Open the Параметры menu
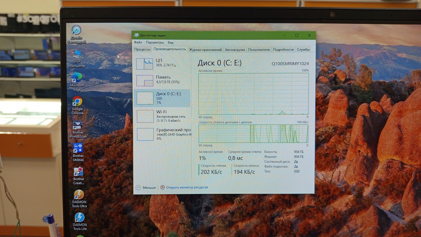This screenshot has height=237, width=421. click(155, 43)
